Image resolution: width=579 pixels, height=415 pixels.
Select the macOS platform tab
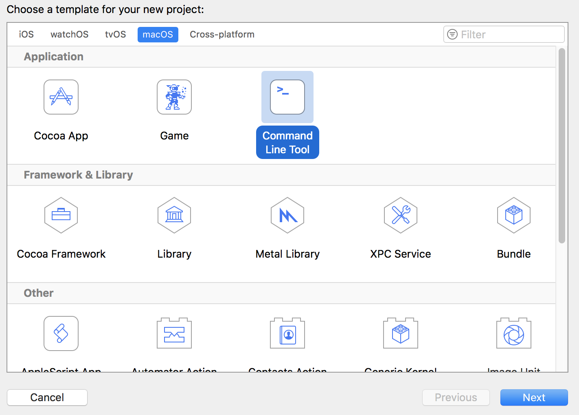click(x=158, y=34)
